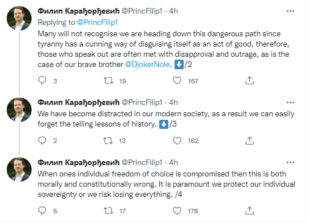
Task: Retweet the tweet with 13 retweets
Action: click(x=108, y=141)
